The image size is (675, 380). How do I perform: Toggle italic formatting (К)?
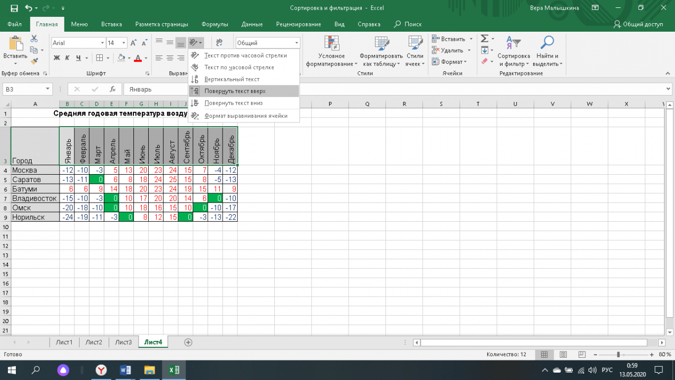pyautogui.click(x=67, y=58)
